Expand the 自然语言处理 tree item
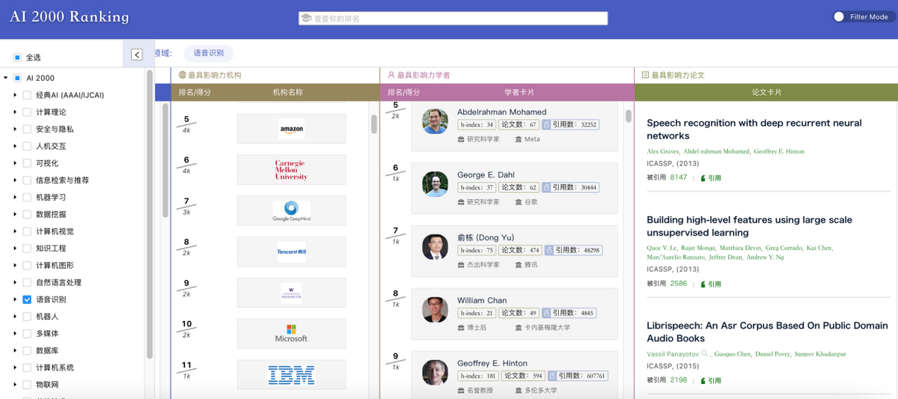 (x=15, y=282)
